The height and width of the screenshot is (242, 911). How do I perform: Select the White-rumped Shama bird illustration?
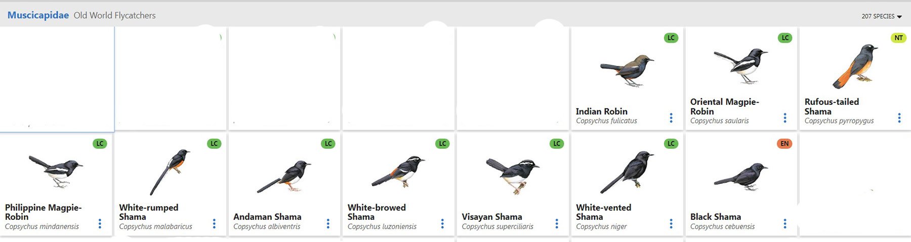click(x=170, y=172)
